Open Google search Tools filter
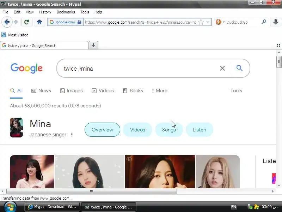282x212 pixels. pos(236,90)
